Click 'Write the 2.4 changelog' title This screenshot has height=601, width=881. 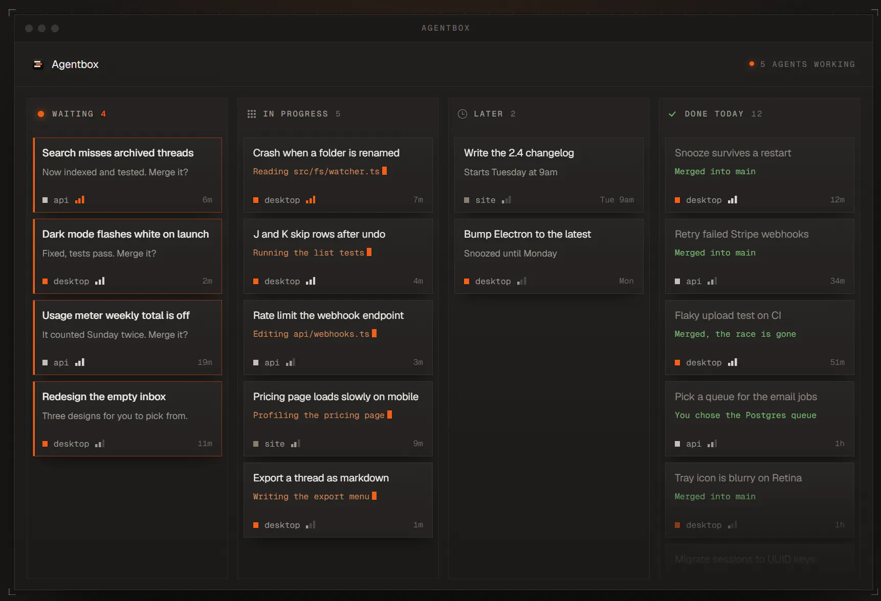(519, 153)
